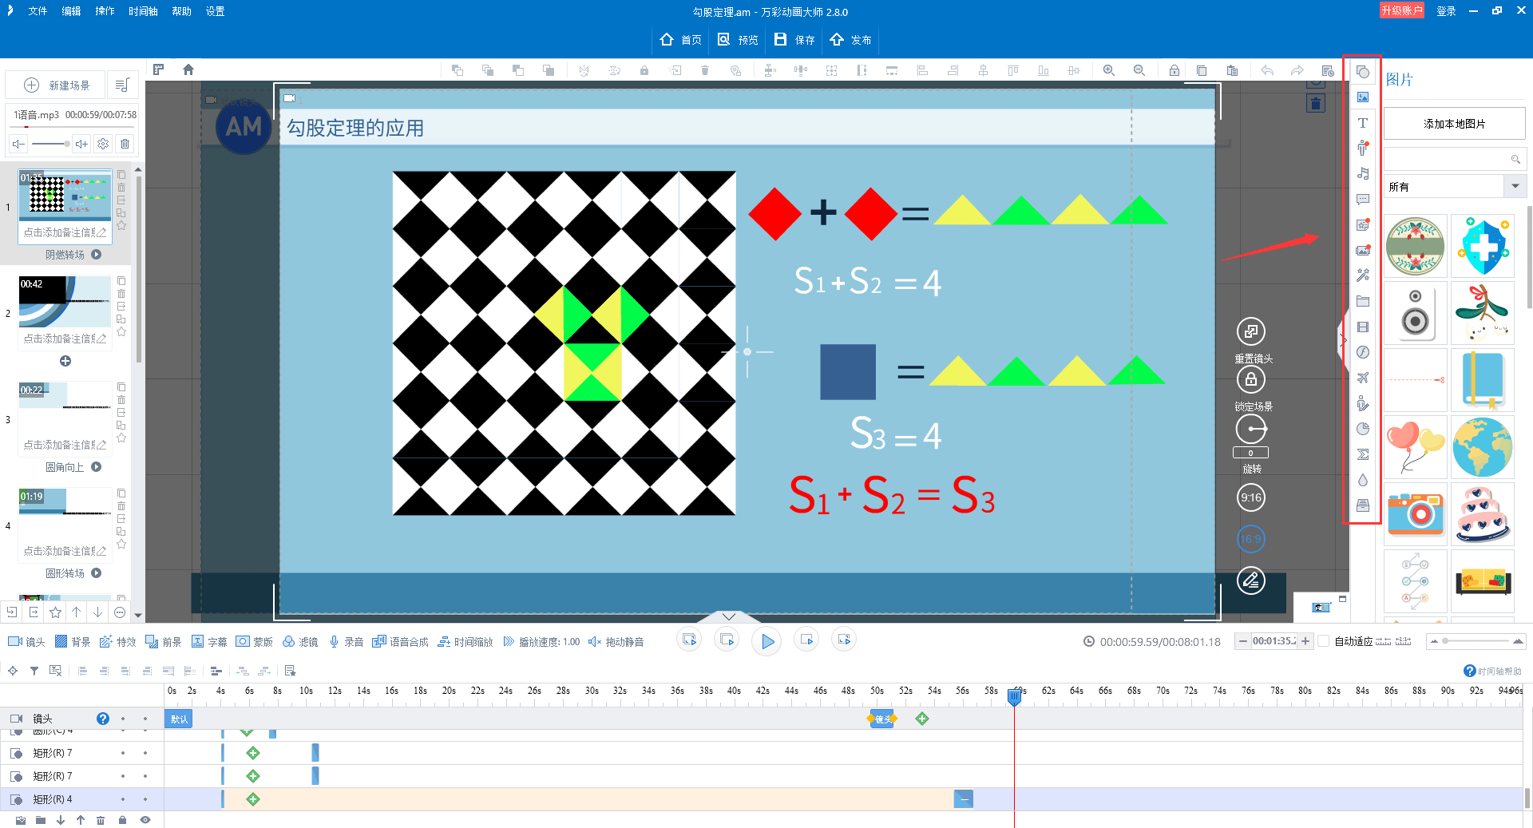Open playback speed (播放速度) setting
Image resolution: width=1533 pixels, height=828 pixels.
[541, 642]
